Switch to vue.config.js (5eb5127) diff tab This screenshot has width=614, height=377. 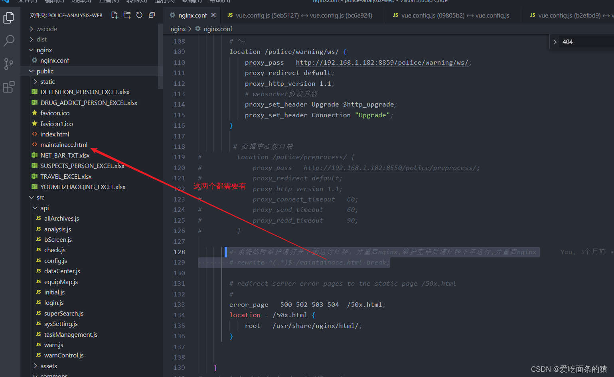pyautogui.click(x=300, y=15)
